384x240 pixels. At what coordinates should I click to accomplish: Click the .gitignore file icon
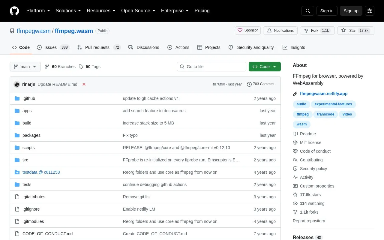17,209
